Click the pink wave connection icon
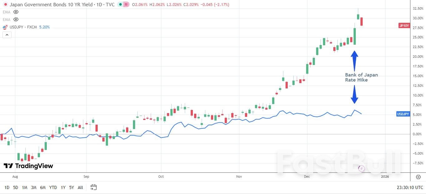426x194 pixels. pyautogui.click(x=126, y=5)
